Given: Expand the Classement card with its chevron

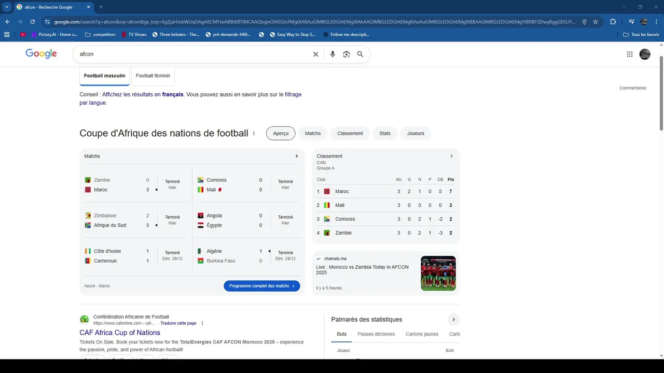Looking at the screenshot, I should (451, 156).
